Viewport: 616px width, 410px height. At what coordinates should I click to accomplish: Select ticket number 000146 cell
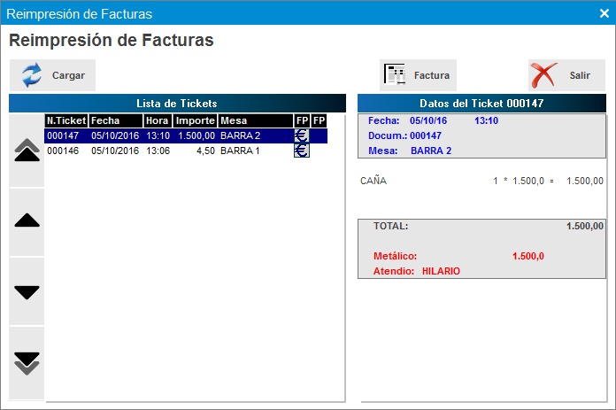[x=63, y=151]
